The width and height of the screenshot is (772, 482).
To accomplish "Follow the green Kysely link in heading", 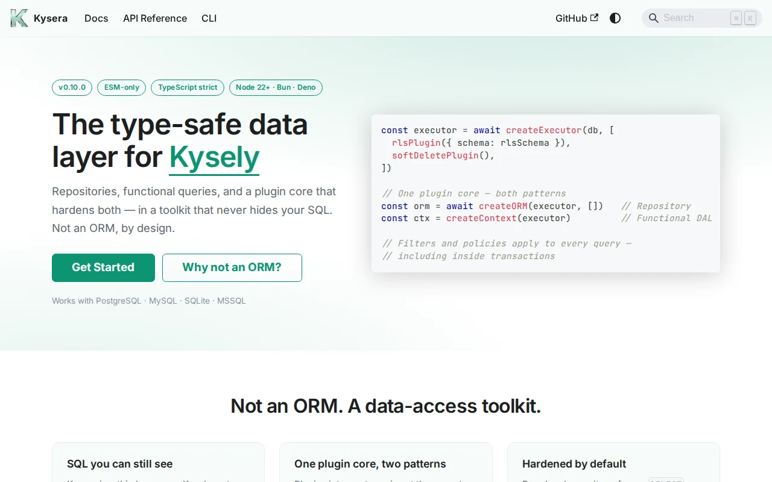I will pos(214,157).
